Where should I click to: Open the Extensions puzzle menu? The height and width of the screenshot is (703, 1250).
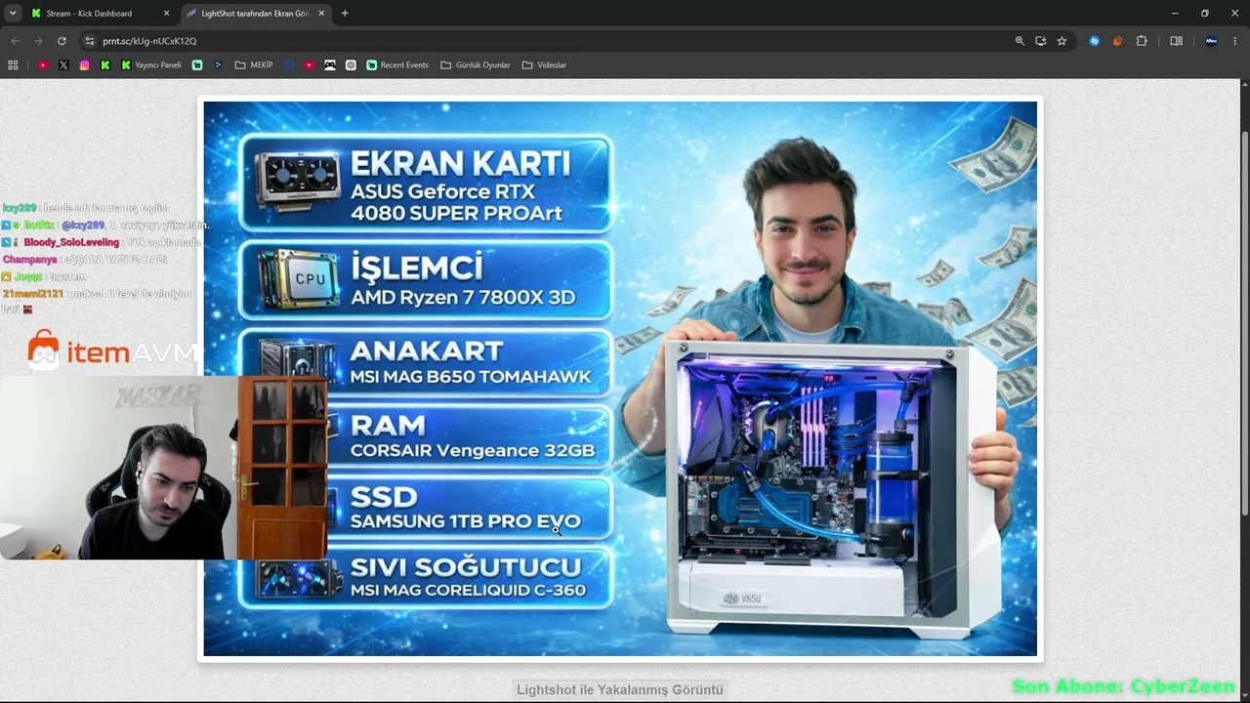click(x=1142, y=41)
